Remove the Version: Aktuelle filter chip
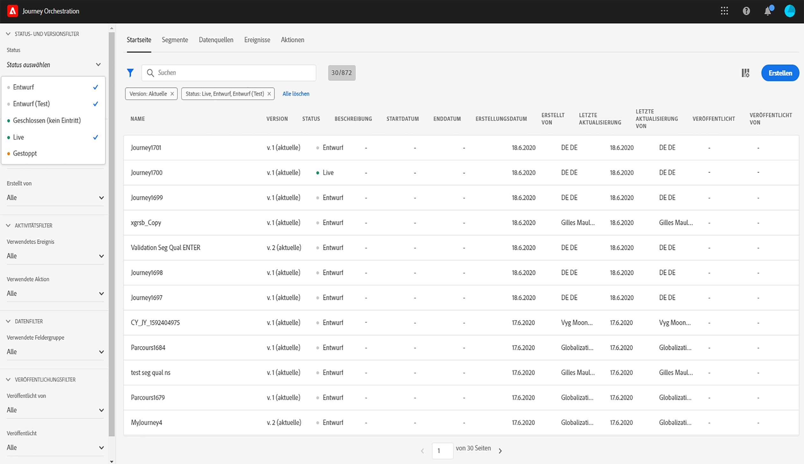This screenshot has width=804, height=464. [x=172, y=94]
